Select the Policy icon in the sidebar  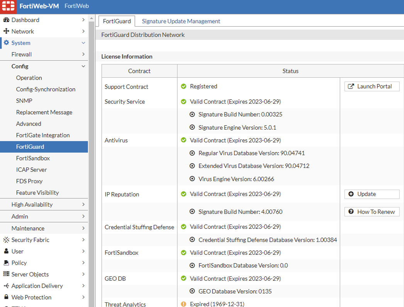pyautogui.click(x=6, y=263)
